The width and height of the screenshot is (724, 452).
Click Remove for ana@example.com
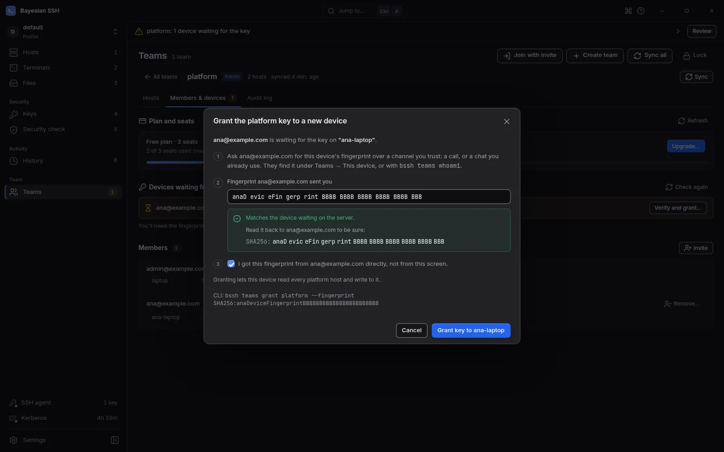tap(682, 304)
